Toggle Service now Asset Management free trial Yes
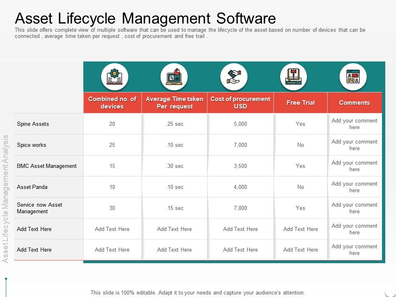 click(301, 207)
